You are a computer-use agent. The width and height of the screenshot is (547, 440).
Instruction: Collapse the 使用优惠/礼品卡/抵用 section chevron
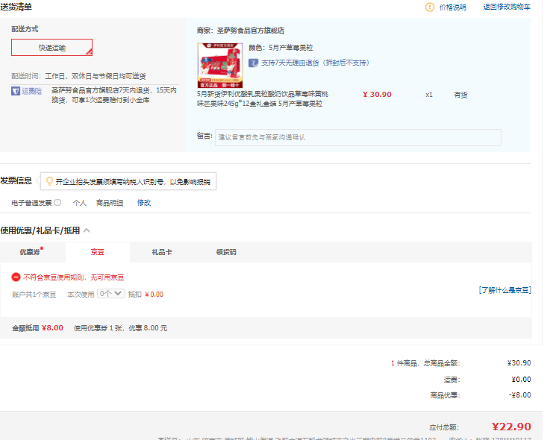coord(87,230)
